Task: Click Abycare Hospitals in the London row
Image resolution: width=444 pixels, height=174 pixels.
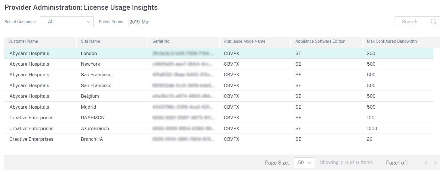Action: tap(29, 53)
